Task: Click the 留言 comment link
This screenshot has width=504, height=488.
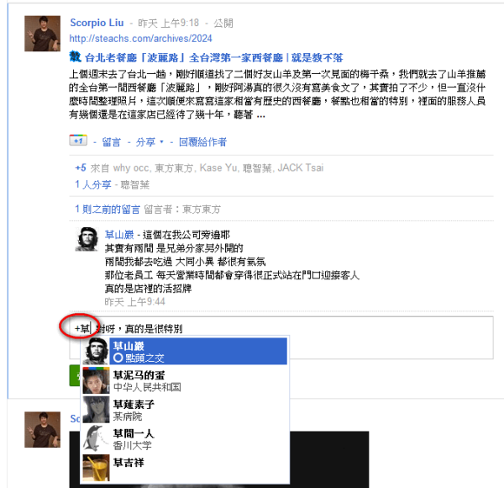Action: (111, 142)
